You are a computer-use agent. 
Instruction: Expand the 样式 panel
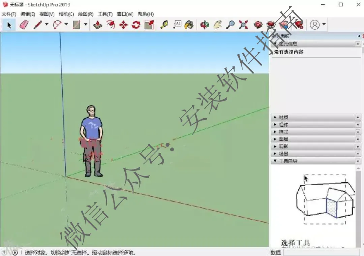[275, 132]
